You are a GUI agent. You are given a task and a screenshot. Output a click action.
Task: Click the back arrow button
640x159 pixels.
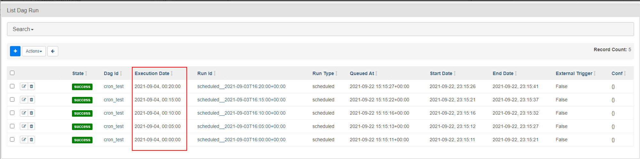53,51
